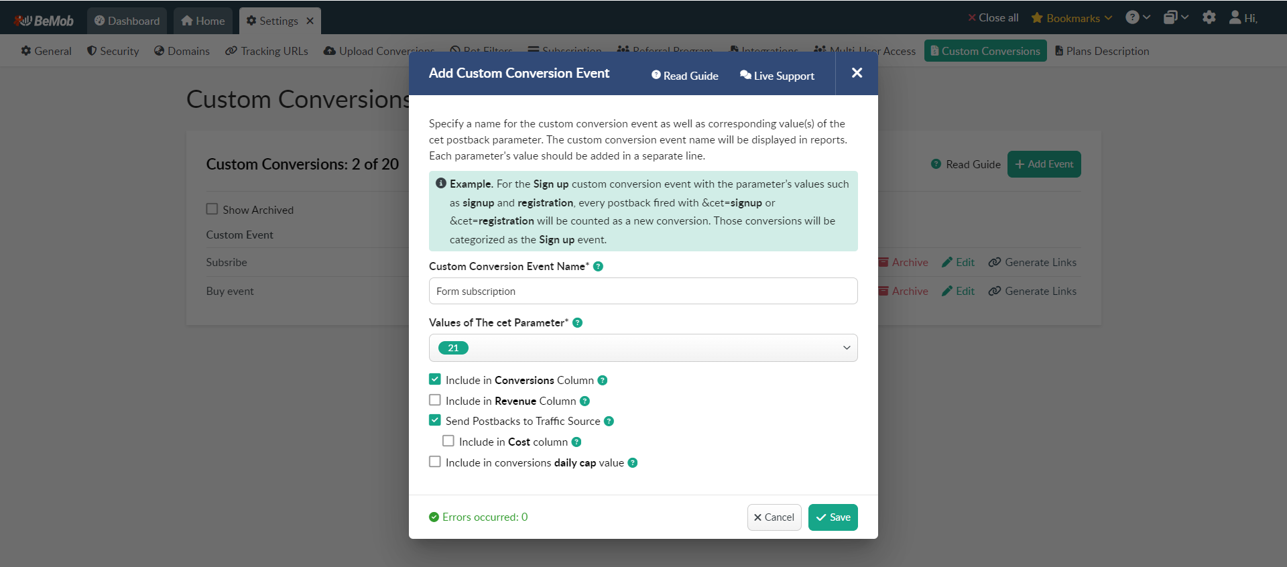The image size is (1287, 567).
Task: Close the Add Custom Conversion Event dialog
Action: click(x=857, y=73)
